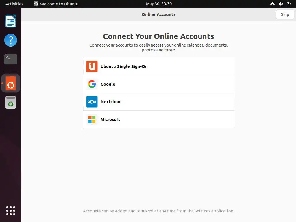Open the Welcome to Ubuntu app menu
The width and height of the screenshot is (296, 222).
56,4
